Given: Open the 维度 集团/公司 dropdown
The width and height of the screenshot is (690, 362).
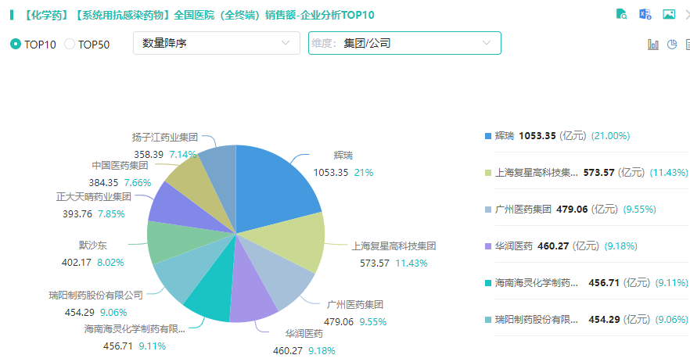Looking at the screenshot, I should pyautogui.click(x=404, y=43).
